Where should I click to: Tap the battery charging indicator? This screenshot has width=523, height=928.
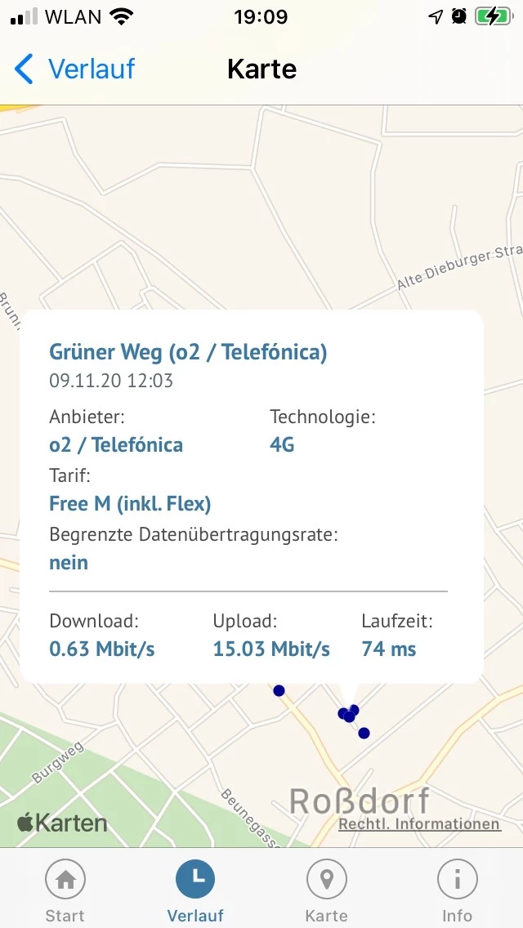tap(493, 17)
